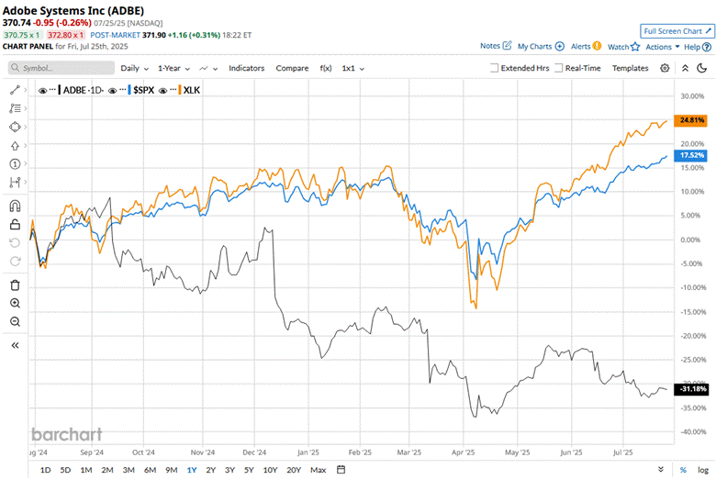Switch to dark mode moon icon

coord(702,68)
